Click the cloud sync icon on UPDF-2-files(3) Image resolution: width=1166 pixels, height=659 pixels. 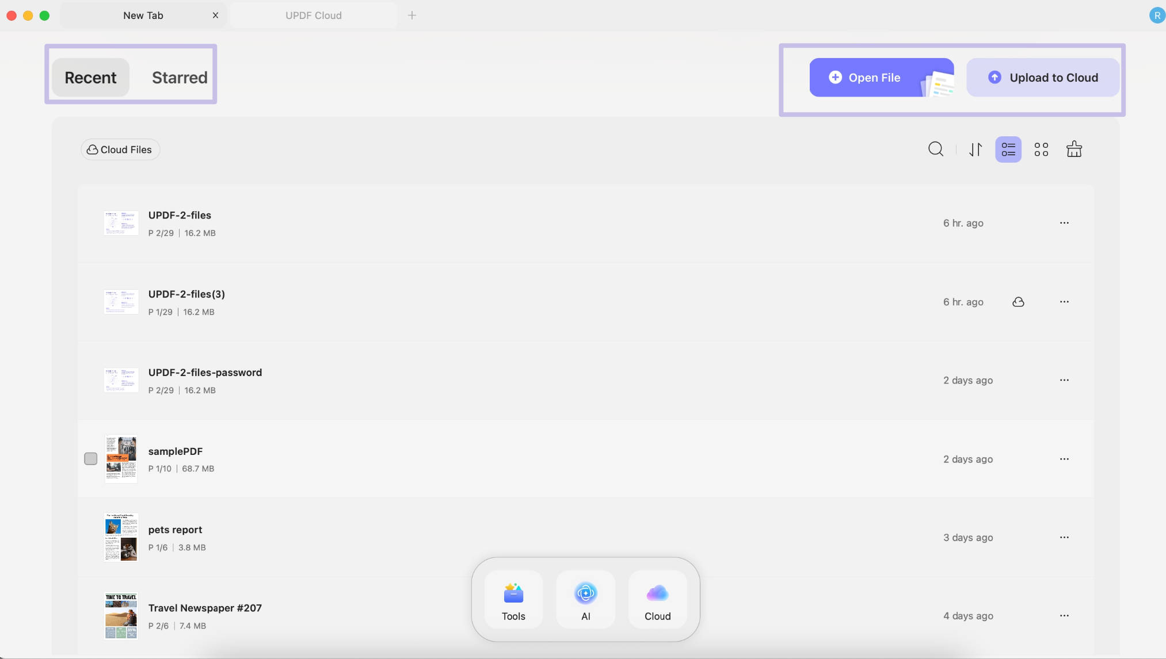1018,302
